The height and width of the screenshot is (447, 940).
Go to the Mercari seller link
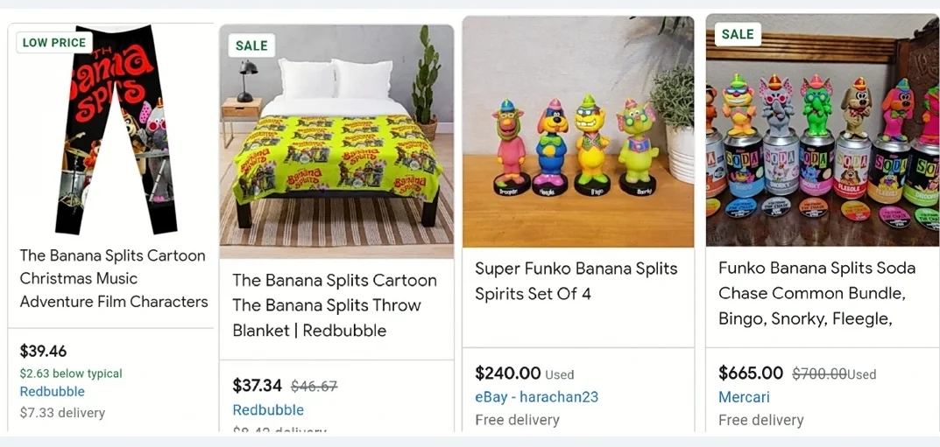(744, 397)
